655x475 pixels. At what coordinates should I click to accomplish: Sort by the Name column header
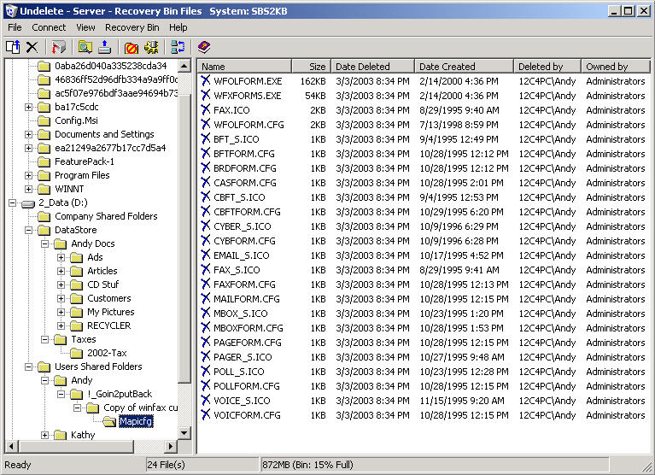point(244,67)
